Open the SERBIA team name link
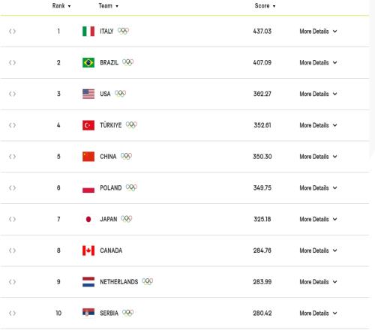Viewport: 375px width, 330px height. click(x=109, y=313)
